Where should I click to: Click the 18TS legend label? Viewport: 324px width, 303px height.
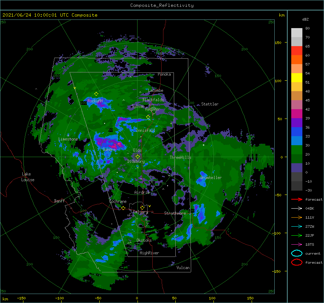[310, 245]
